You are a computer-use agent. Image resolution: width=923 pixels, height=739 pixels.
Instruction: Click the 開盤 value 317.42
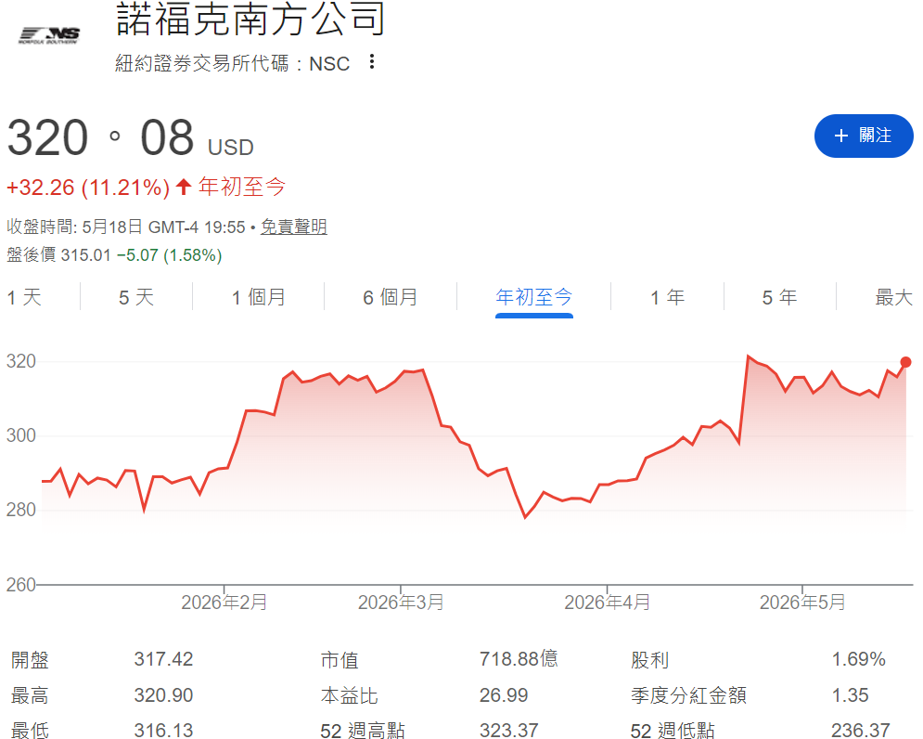click(x=163, y=659)
